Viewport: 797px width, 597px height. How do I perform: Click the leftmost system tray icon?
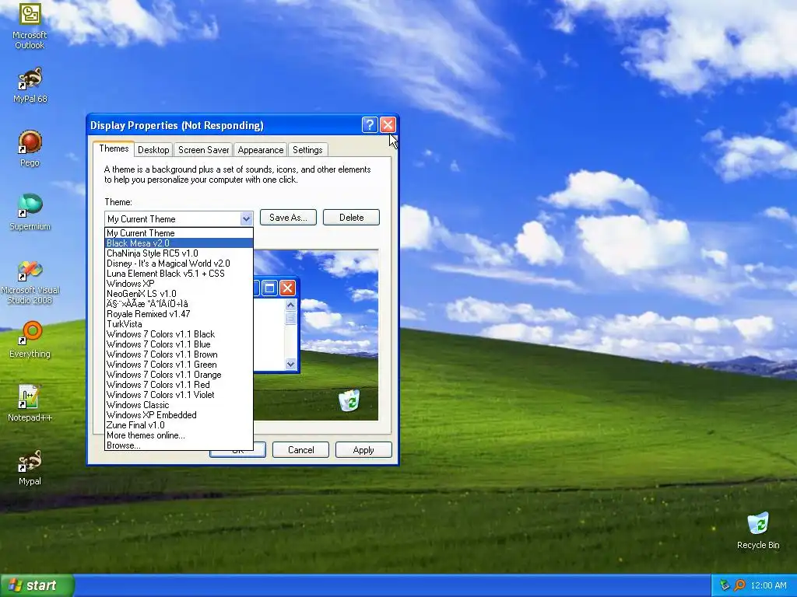[x=725, y=585]
